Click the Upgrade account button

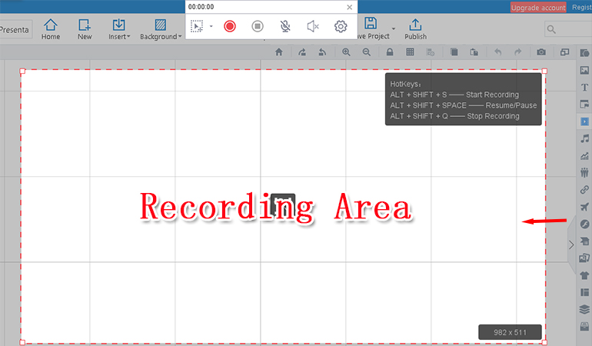point(538,7)
